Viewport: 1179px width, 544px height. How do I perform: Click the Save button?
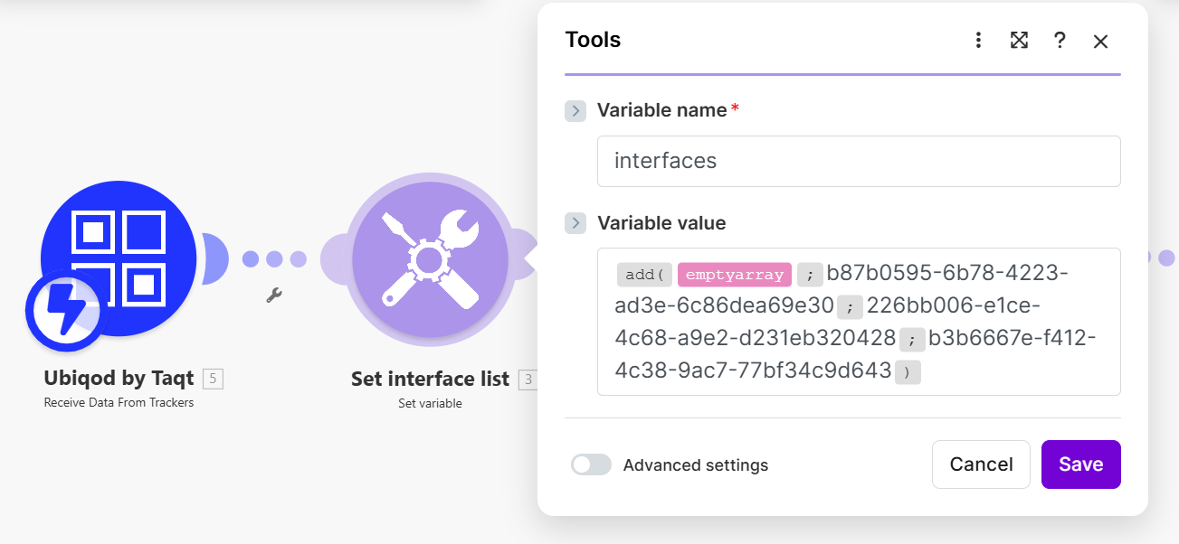1080,464
